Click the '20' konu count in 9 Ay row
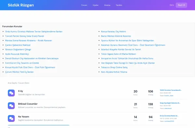 pyautogui.click(x=136, y=91)
